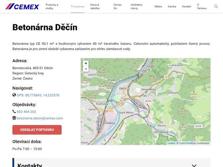Open the Cemex Go menu item
223x167 pixels.
(x=118, y=7)
